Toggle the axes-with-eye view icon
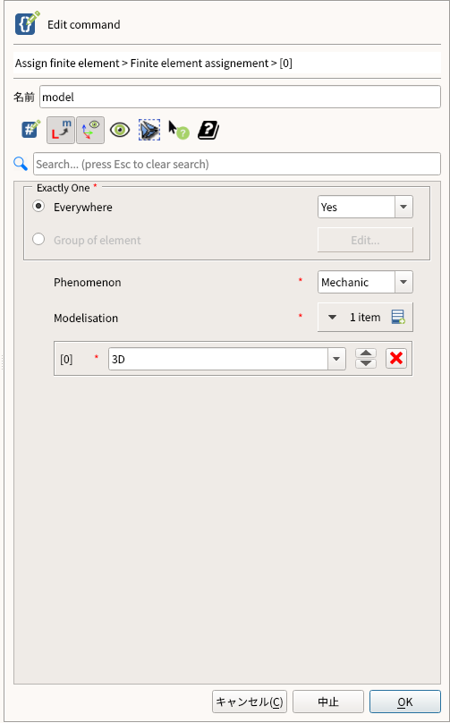 [90, 130]
